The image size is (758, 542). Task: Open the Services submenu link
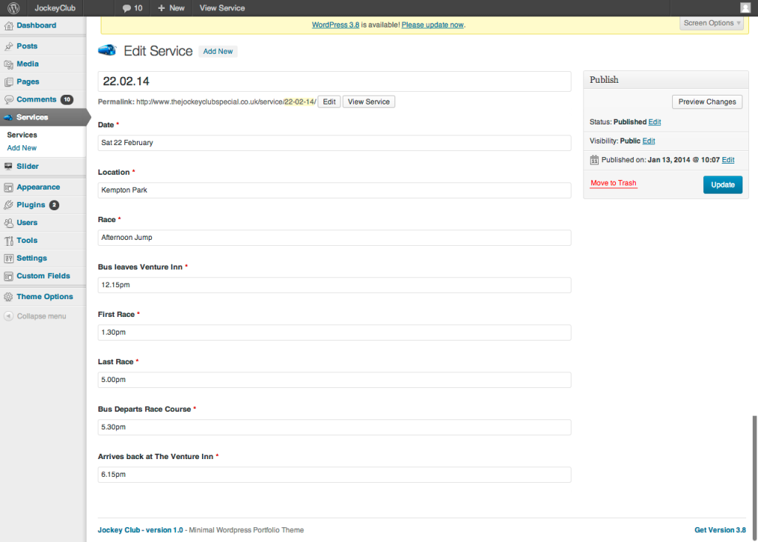[22, 135]
